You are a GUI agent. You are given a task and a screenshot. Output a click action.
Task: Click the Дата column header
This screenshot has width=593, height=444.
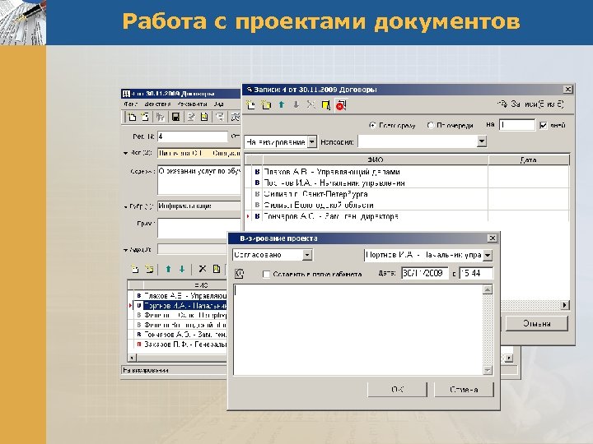coord(529,160)
